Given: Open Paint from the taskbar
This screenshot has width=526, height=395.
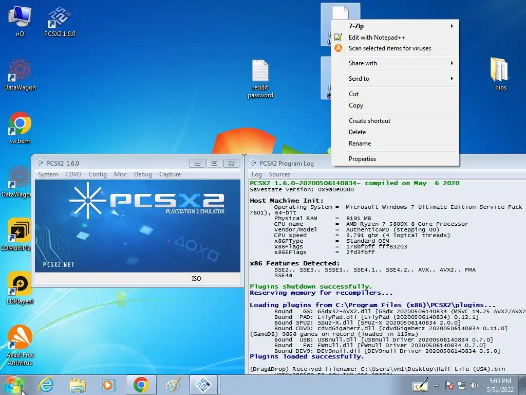Looking at the screenshot, I should click(x=173, y=385).
